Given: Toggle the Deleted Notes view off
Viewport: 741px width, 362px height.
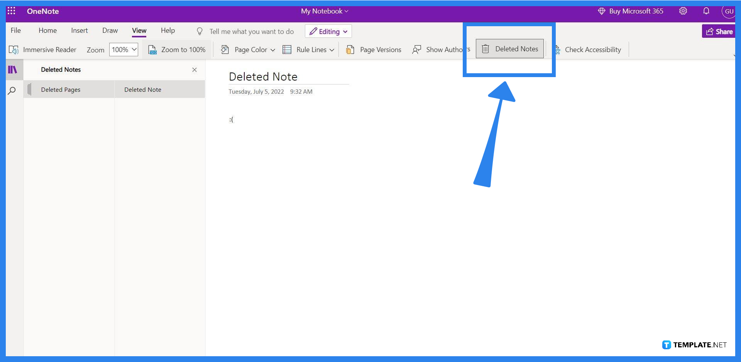Looking at the screenshot, I should [195, 70].
